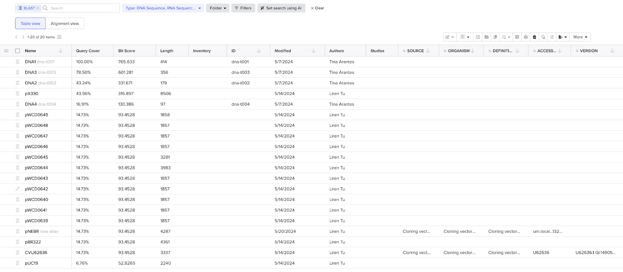
Task: Remove the BLAST search tag
Action: 38,8
